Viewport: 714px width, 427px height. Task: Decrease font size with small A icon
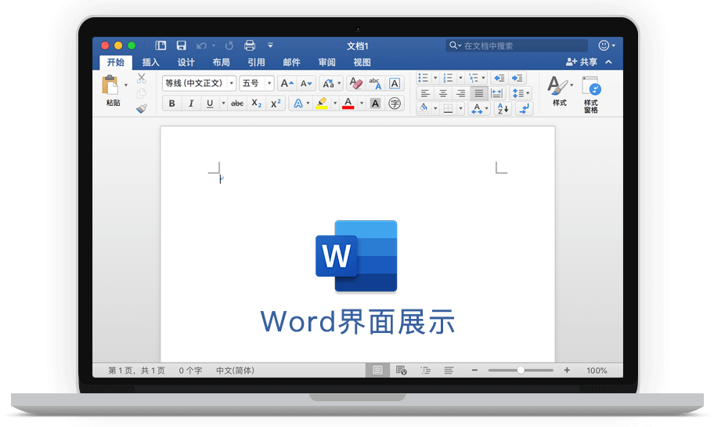pyautogui.click(x=306, y=83)
